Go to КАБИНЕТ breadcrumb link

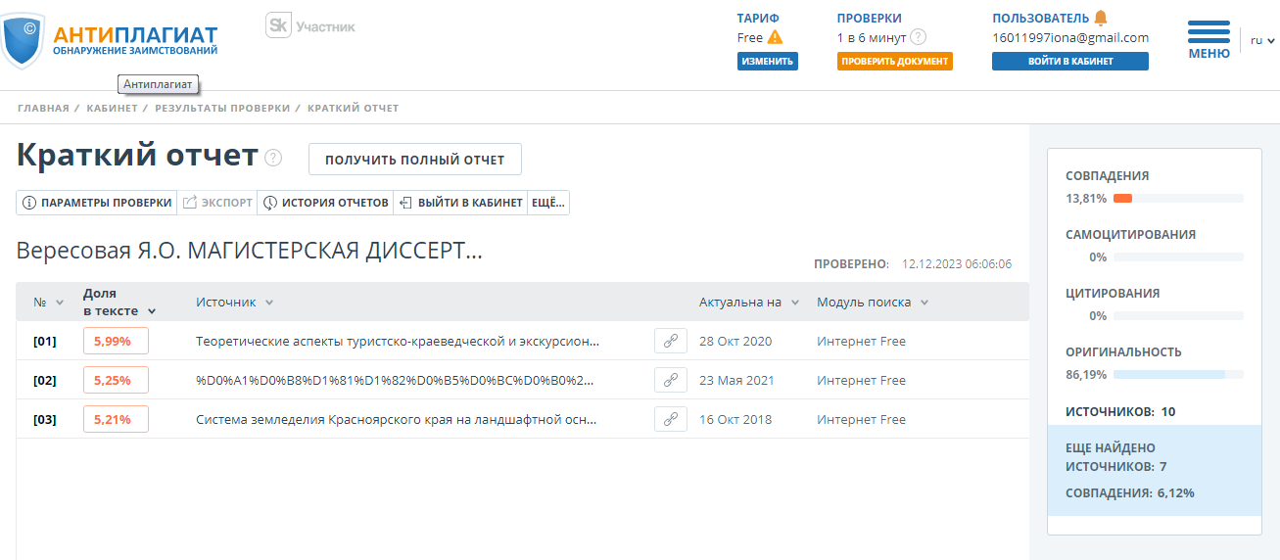coord(112,108)
